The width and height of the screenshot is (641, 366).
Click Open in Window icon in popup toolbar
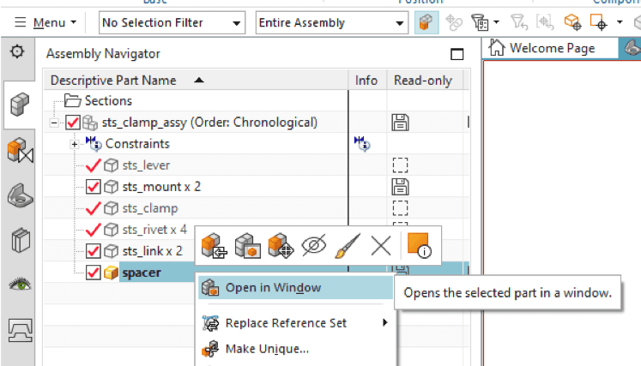pos(248,245)
